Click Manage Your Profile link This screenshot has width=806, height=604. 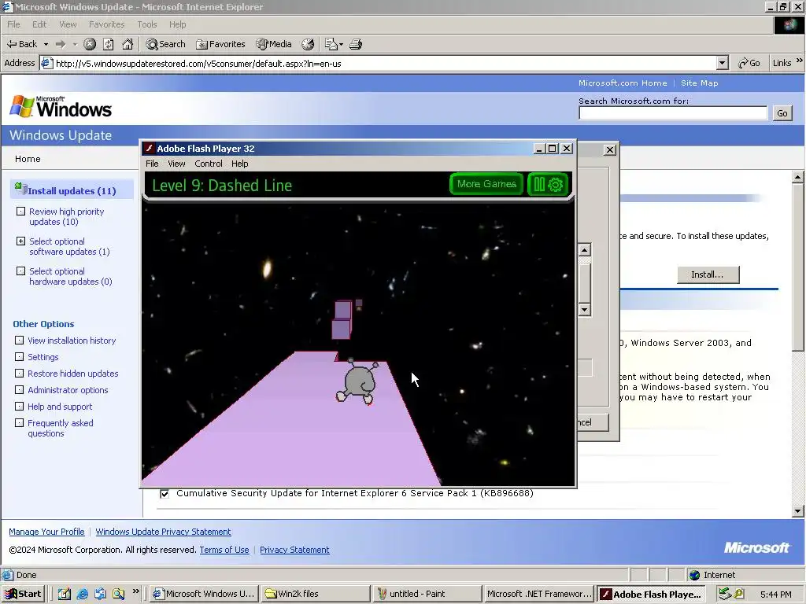click(46, 532)
